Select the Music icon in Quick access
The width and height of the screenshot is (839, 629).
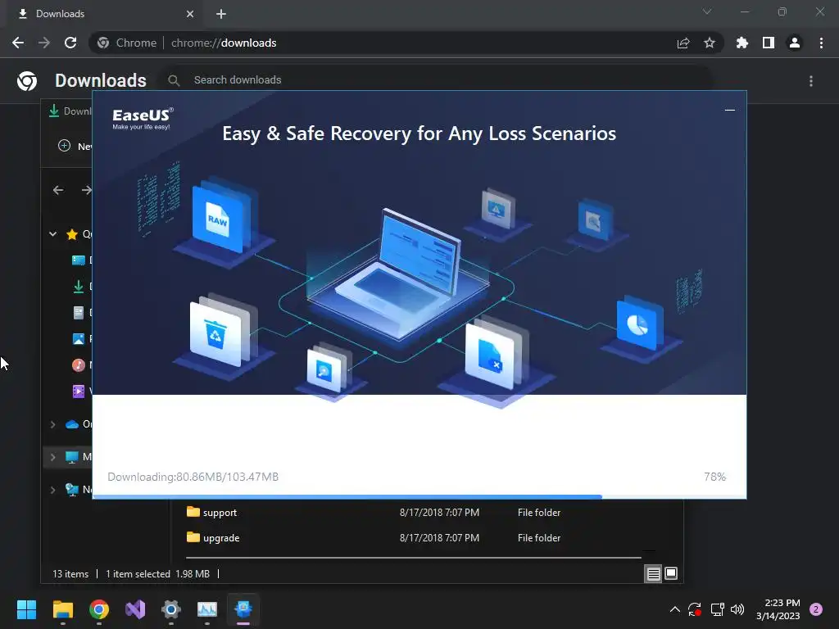pos(78,364)
